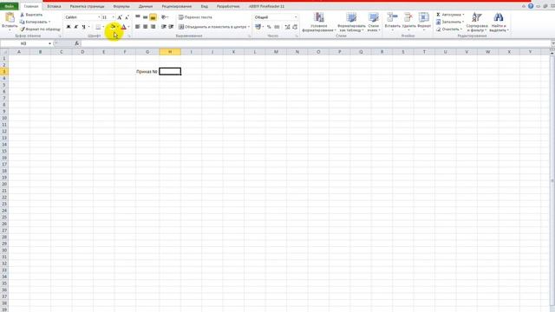
Task: Click the Cut (Вырезать) button
Action: (31, 15)
